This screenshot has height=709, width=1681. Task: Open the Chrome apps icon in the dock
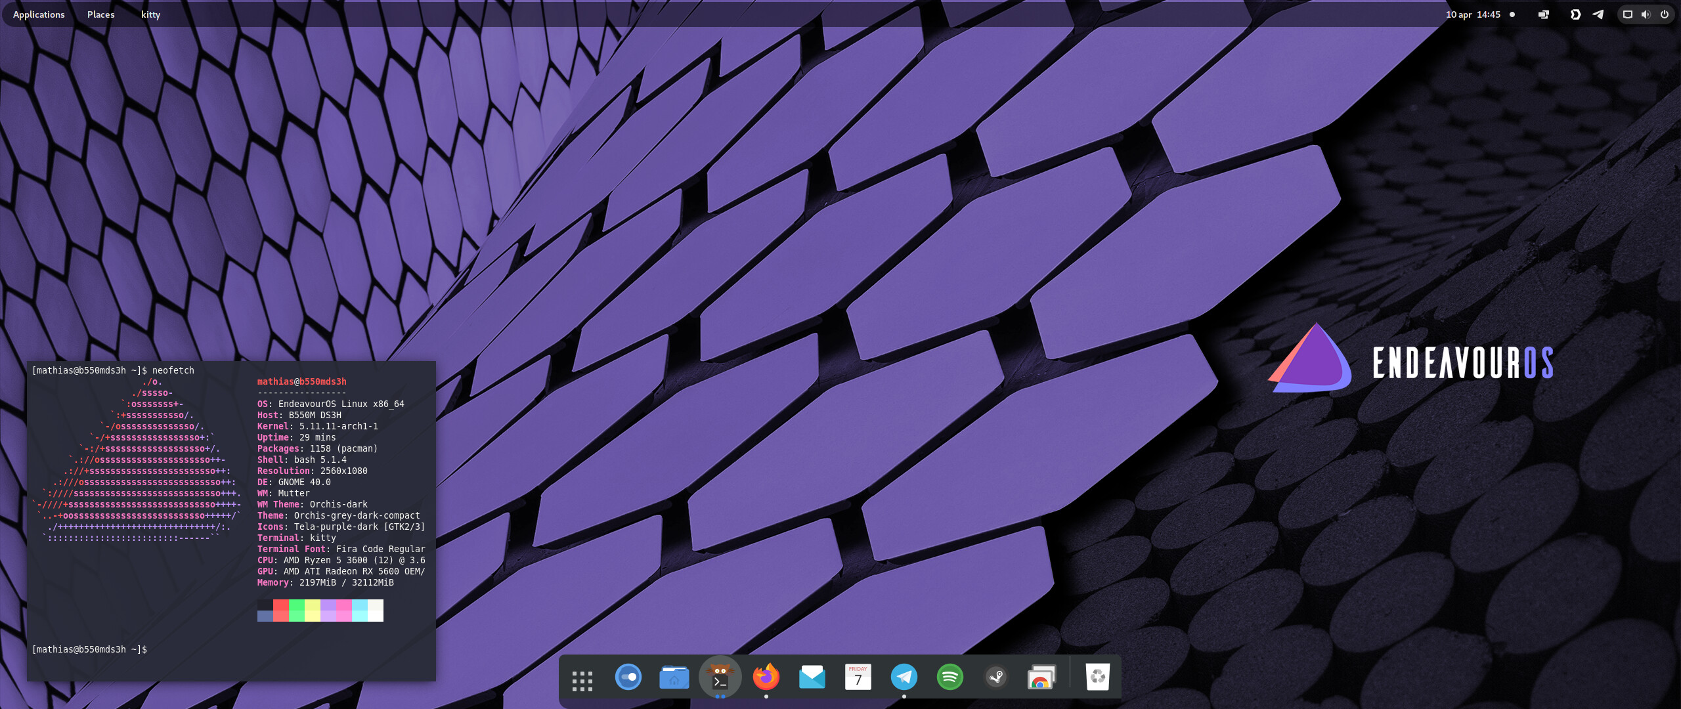1042,677
